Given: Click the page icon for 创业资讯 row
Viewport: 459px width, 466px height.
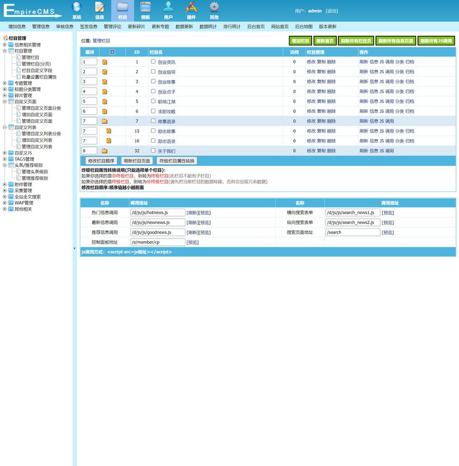Looking at the screenshot, I should click(105, 62).
